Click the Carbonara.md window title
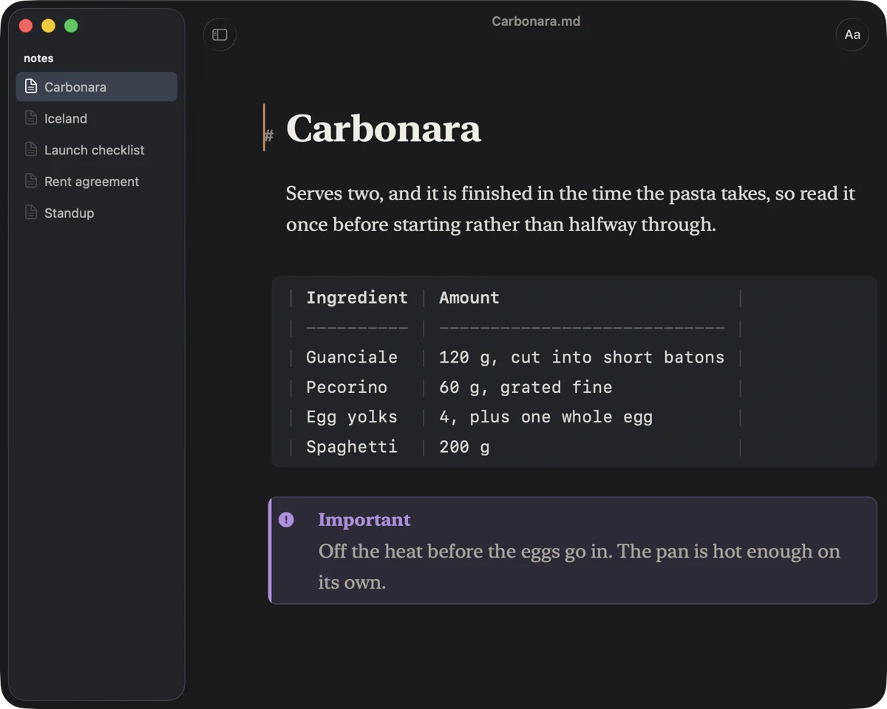The width and height of the screenshot is (887, 709). click(x=536, y=21)
